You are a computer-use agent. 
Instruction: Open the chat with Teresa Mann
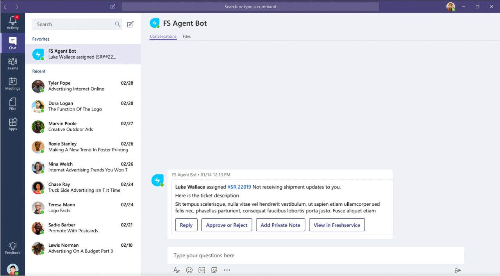(83, 208)
